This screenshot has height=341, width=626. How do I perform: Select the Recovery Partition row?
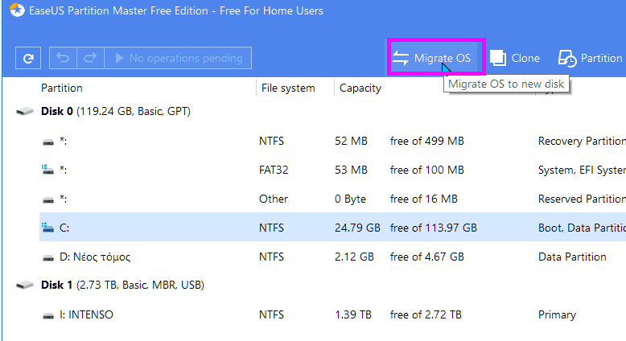pos(332,142)
